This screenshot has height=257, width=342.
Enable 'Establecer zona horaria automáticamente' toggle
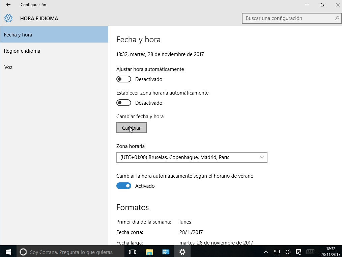(124, 103)
